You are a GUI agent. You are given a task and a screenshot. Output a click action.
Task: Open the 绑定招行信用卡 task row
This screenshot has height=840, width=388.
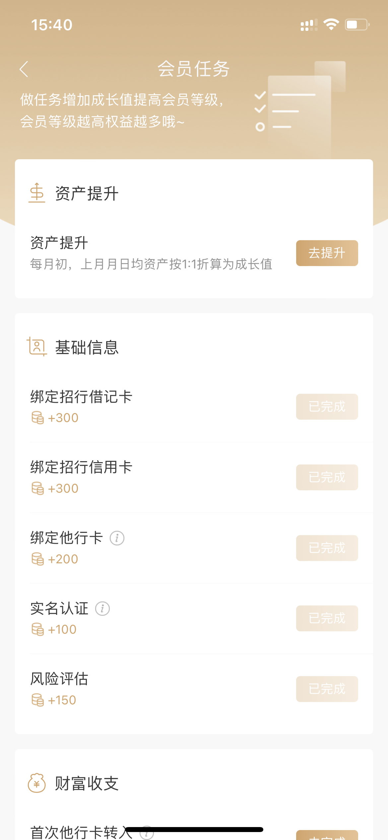pyautogui.click(x=194, y=477)
